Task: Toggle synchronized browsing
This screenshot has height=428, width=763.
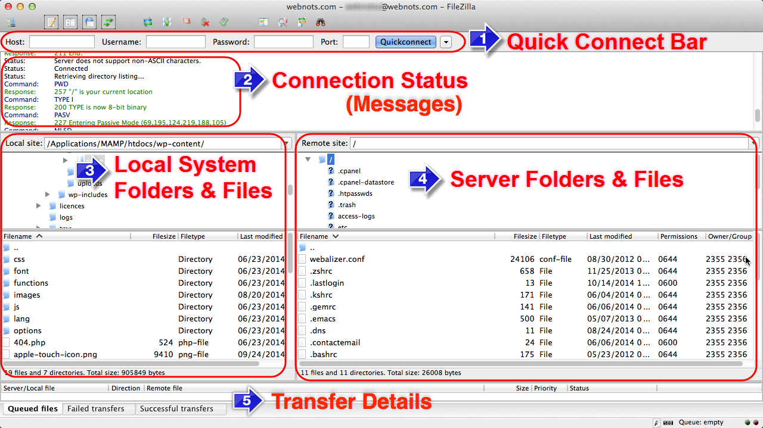Action: pos(301,23)
